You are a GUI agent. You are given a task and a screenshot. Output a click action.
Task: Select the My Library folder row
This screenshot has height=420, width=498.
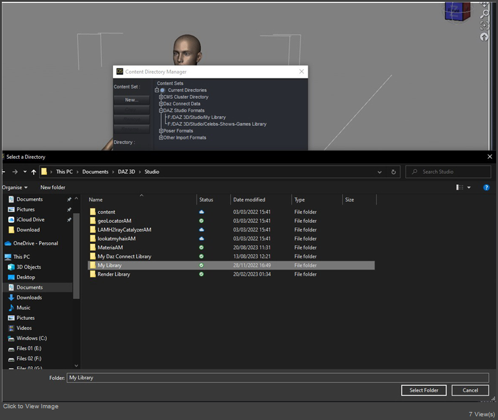click(231, 265)
